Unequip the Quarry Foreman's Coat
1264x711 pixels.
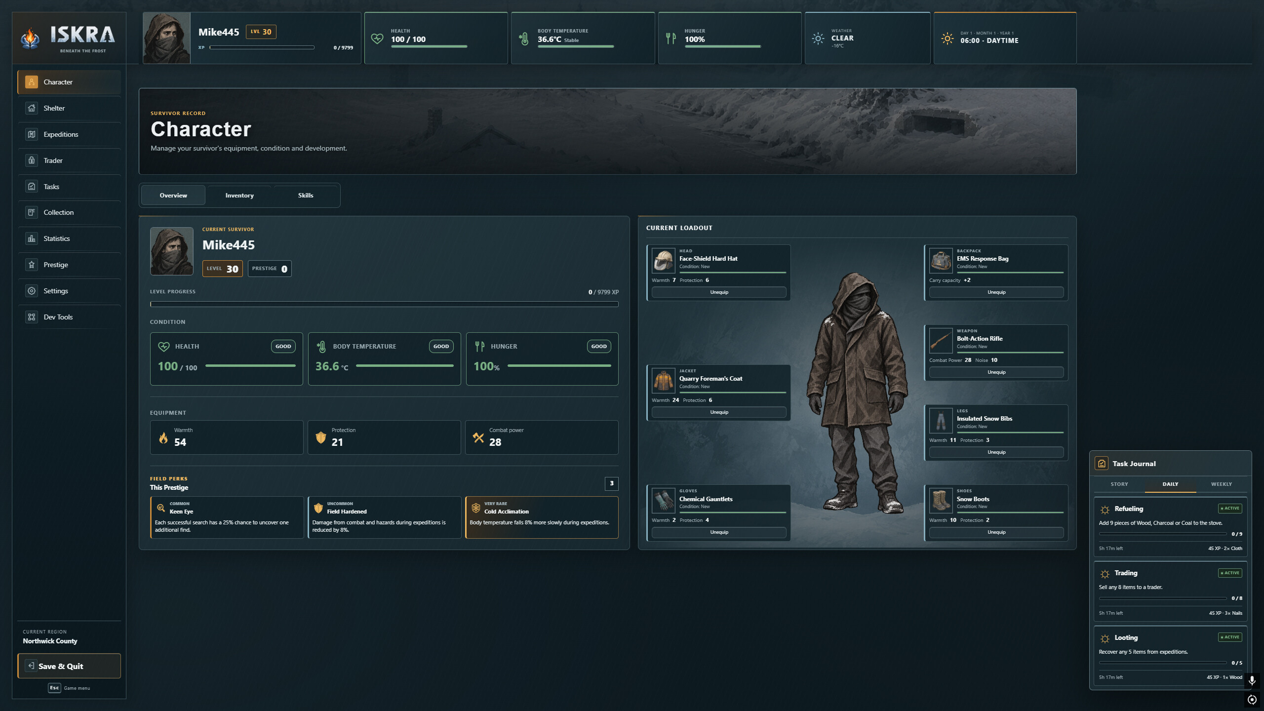coord(719,412)
